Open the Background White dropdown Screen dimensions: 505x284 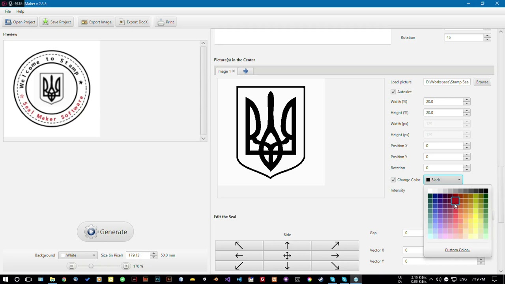(x=78, y=255)
